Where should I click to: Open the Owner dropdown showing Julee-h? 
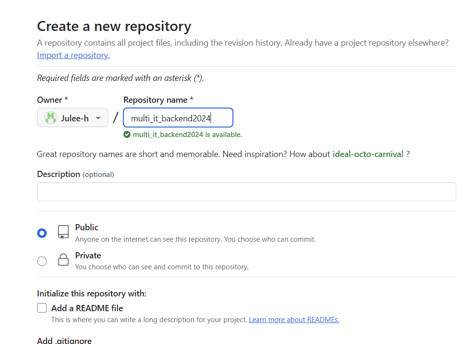click(x=72, y=118)
